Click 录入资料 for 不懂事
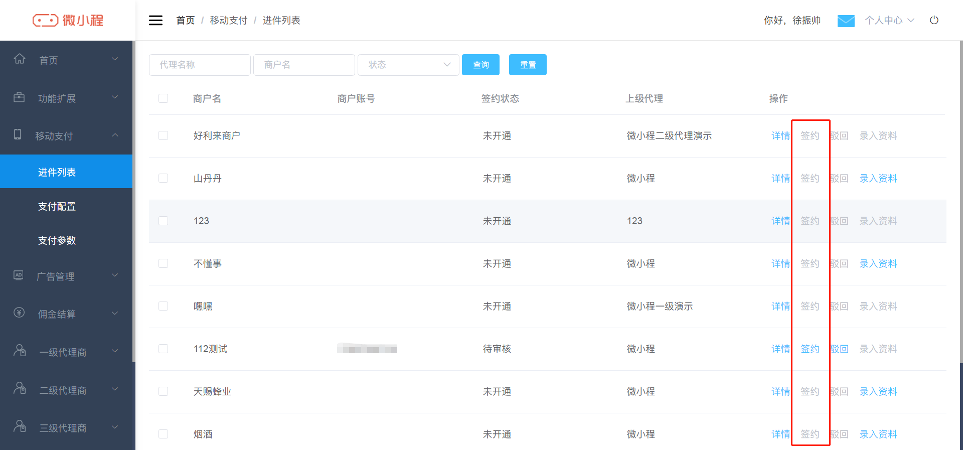 [878, 263]
